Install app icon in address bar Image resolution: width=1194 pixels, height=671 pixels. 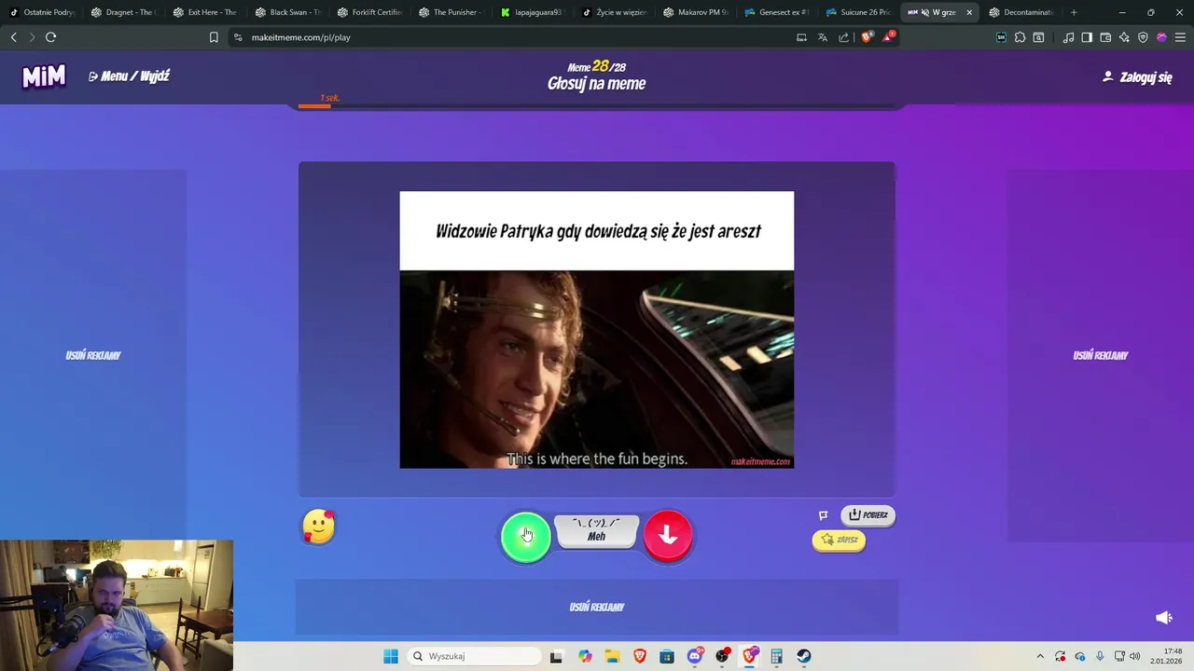[801, 37]
